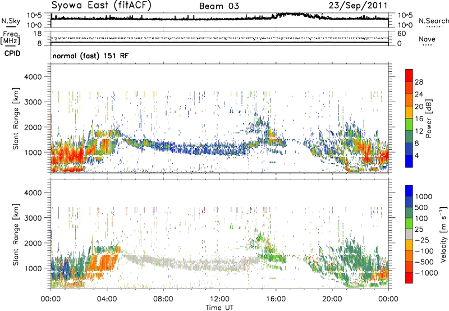Select the yellow segment of Power colorbar

[409, 112]
